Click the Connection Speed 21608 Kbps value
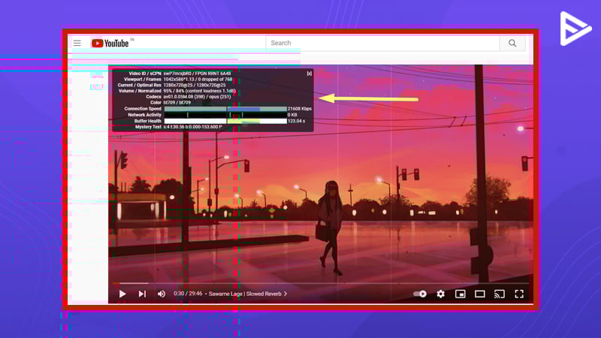 click(x=299, y=109)
